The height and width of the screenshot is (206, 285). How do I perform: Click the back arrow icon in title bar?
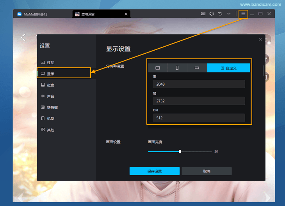[220, 14]
